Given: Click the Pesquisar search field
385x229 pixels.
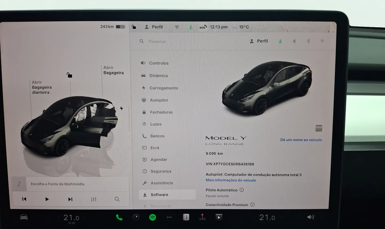Looking at the screenshot, I should click(x=157, y=41).
